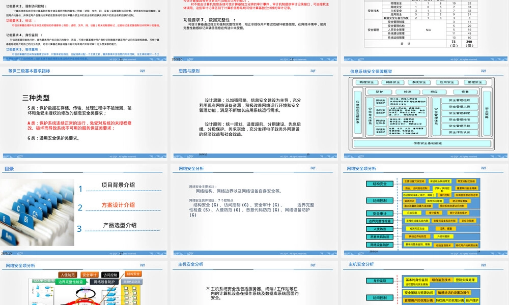Click the 信息安全基础设施 bar in framework diagram
The height and width of the screenshot is (305, 509).
pyautogui.click(x=422, y=143)
